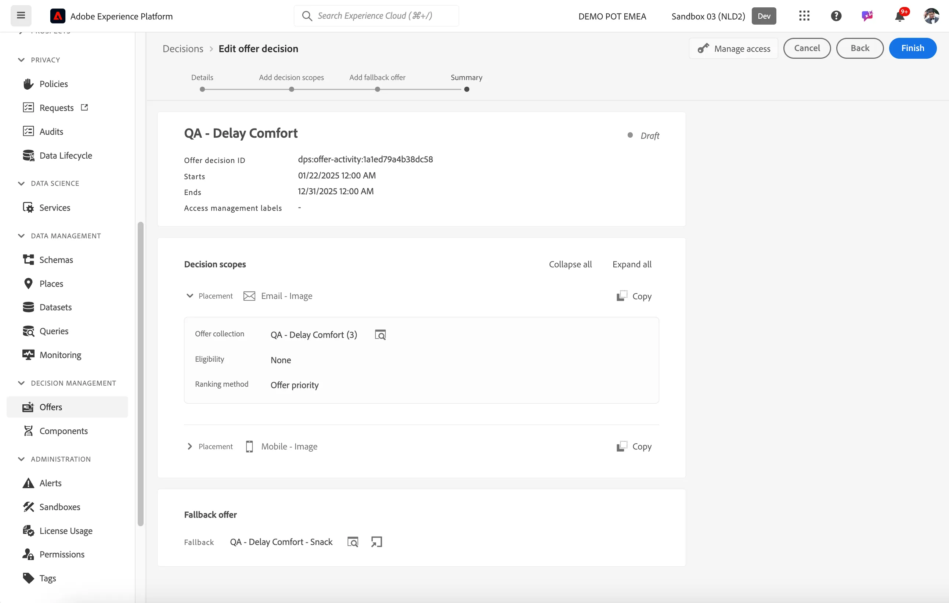Click the Cancel button
The image size is (949, 603).
click(x=807, y=48)
